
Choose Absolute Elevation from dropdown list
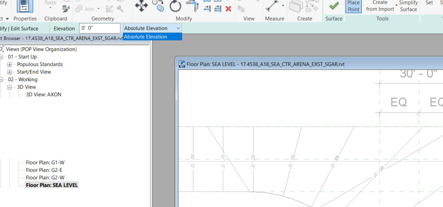pos(152,37)
